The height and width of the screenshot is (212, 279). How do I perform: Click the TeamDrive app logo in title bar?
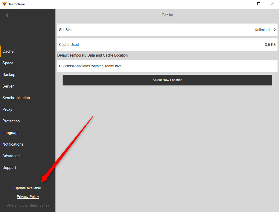(x=4, y=4)
